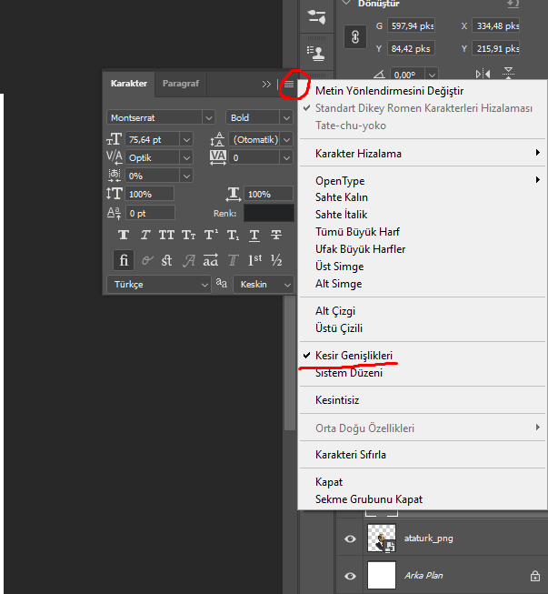This screenshot has width=548, height=594.
Task: Enable the fractions ½ OpenType icon
Action: (x=276, y=260)
